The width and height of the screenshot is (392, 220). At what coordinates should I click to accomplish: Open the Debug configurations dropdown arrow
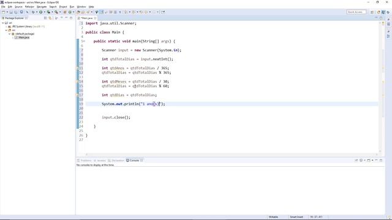(37, 12)
